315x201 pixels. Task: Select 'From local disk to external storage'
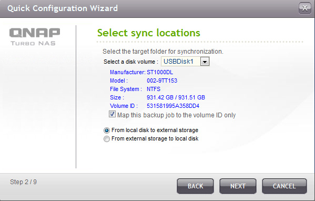pyautogui.click(x=106, y=130)
